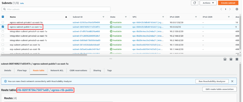Check integration-subnet-private2-us-east-1b row
Viewport: 243px width, 102px height.
click(3, 36)
